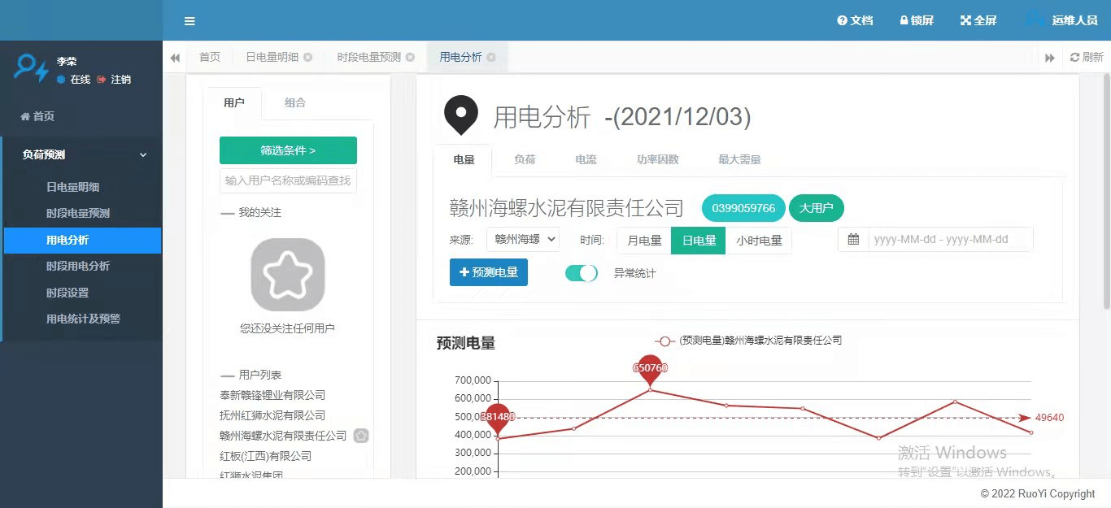Click the 650760 peak marker on chart
Image resolution: width=1111 pixels, height=508 pixels.
coord(650,368)
